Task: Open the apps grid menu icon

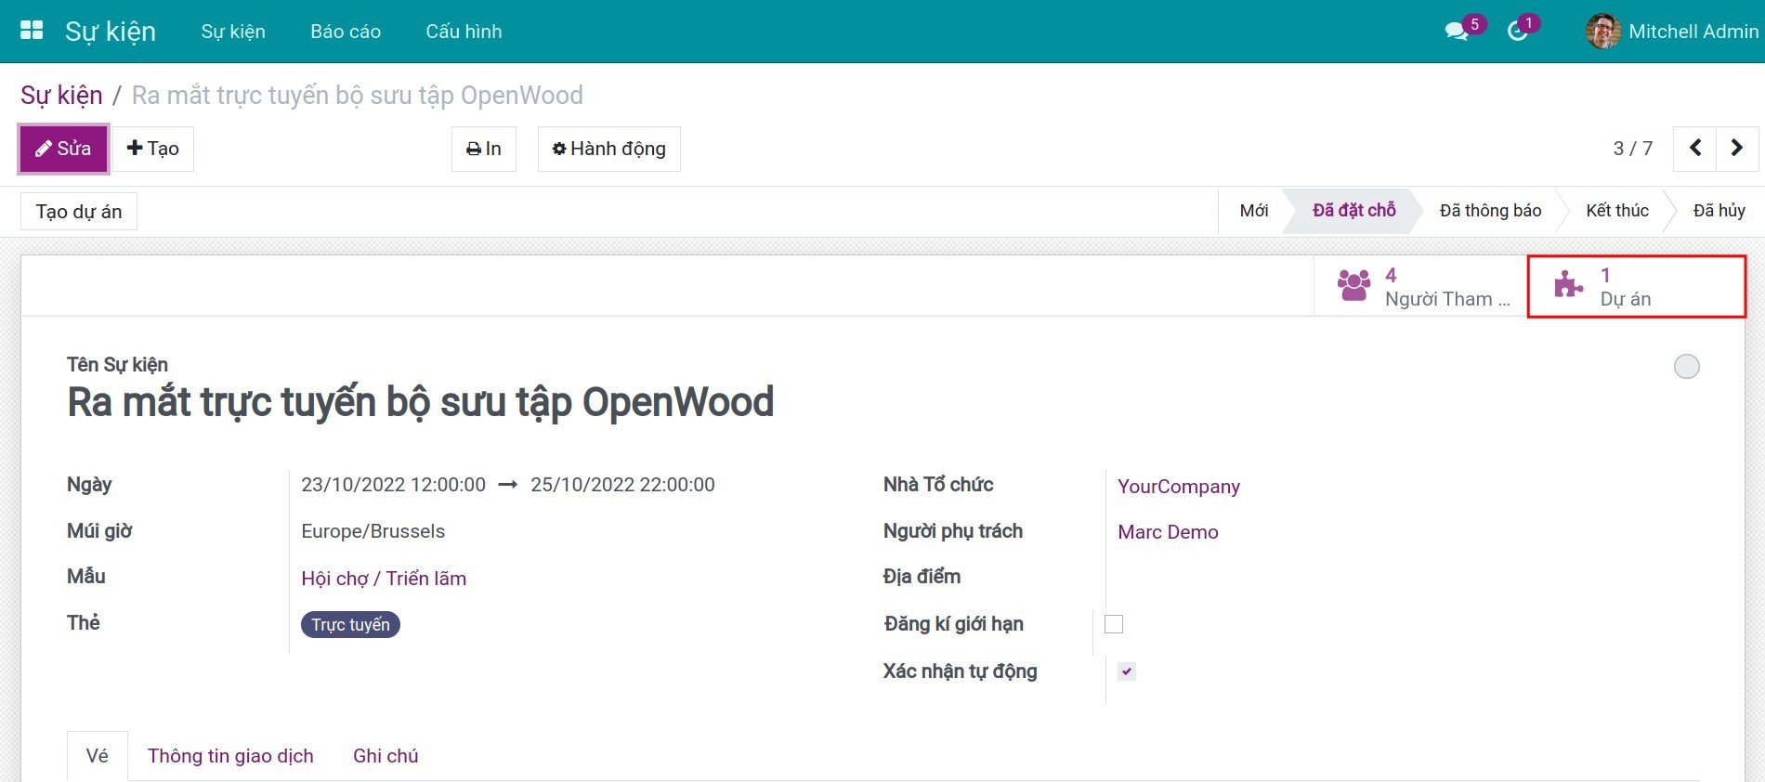Action: tap(32, 31)
